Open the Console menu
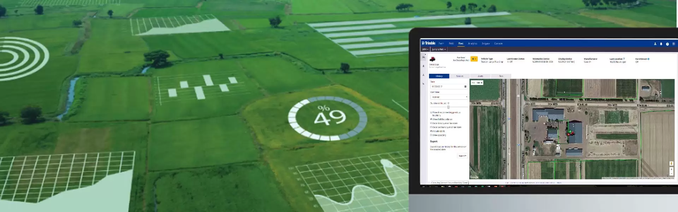Screen dimensions: 678x212 (x=498, y=43)
